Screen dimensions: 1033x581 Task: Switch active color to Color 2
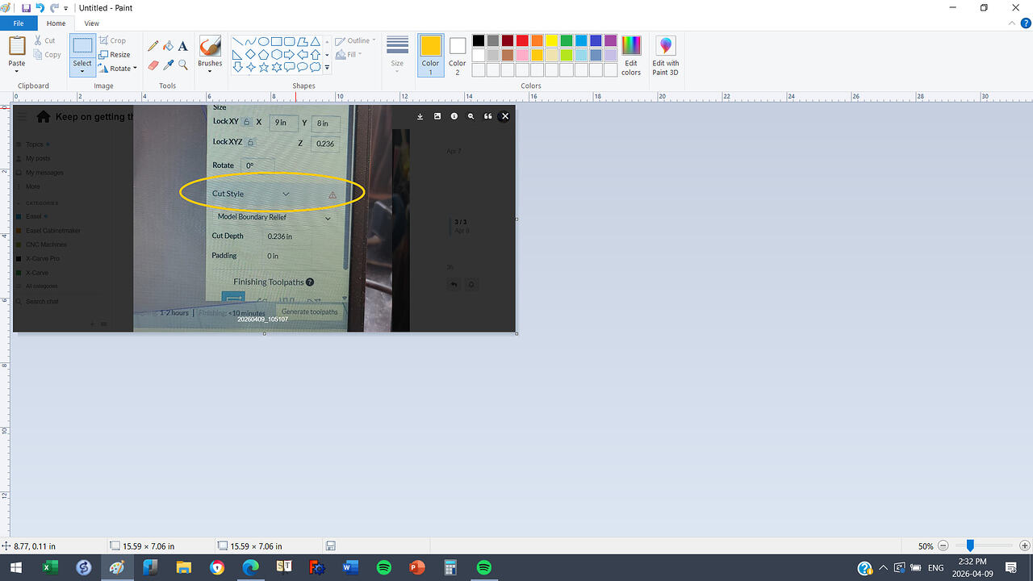click(458, 54)
